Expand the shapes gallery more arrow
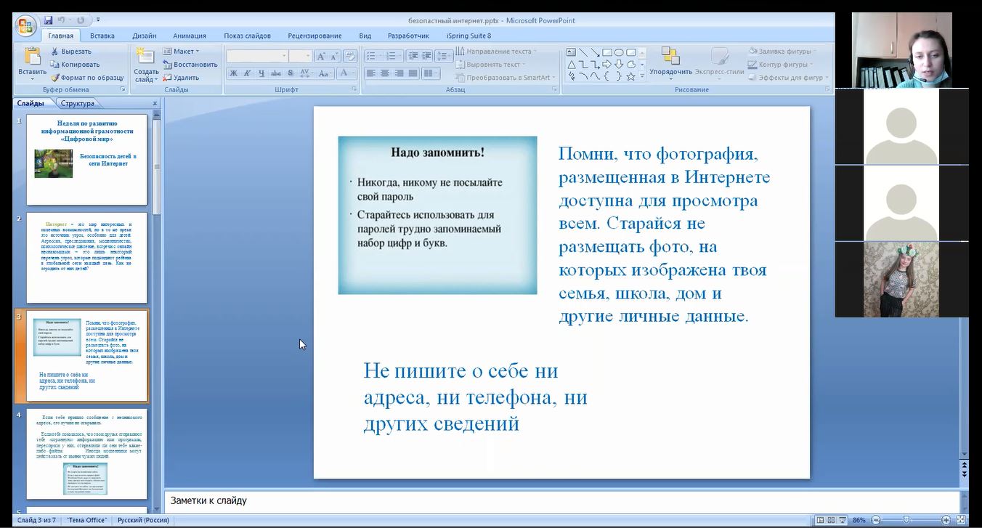 coord(642,76)
